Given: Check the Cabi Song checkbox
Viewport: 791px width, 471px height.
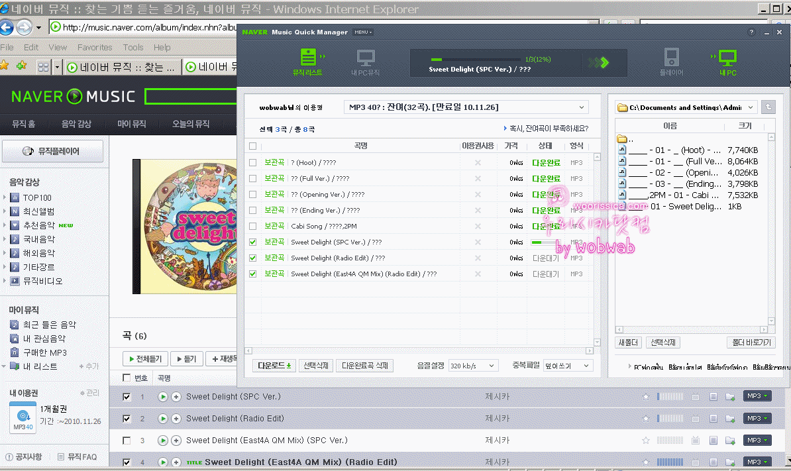Looking at the screenshot, I should pos(253,226).
